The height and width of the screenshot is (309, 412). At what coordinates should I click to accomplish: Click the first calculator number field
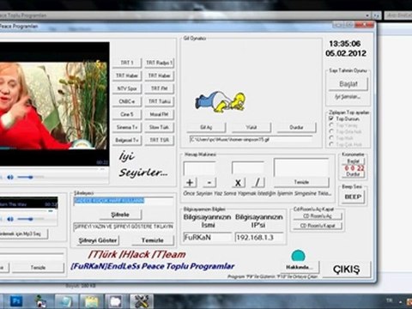coord(200,168)
